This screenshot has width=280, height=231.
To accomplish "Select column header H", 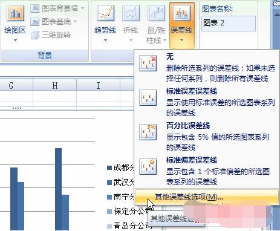I will 54,86.
